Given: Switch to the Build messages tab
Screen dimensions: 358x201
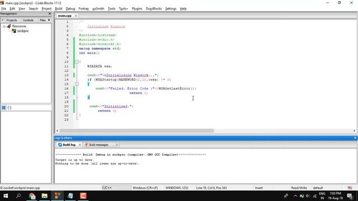Looking at the screenshot, I should 98,145.
